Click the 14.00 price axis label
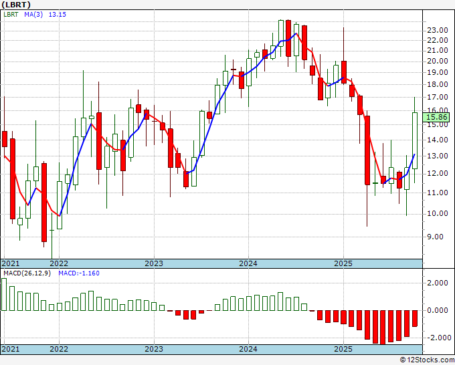This screenshot has width=455, height=365. click(x=438, y=140)
